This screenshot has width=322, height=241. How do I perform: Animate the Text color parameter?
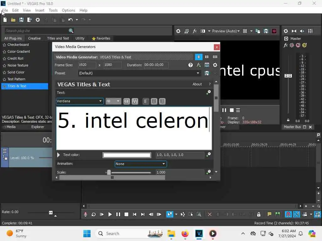pos(208,154)
